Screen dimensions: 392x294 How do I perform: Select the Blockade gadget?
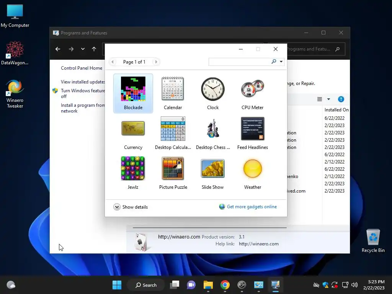tap(133, 93)
